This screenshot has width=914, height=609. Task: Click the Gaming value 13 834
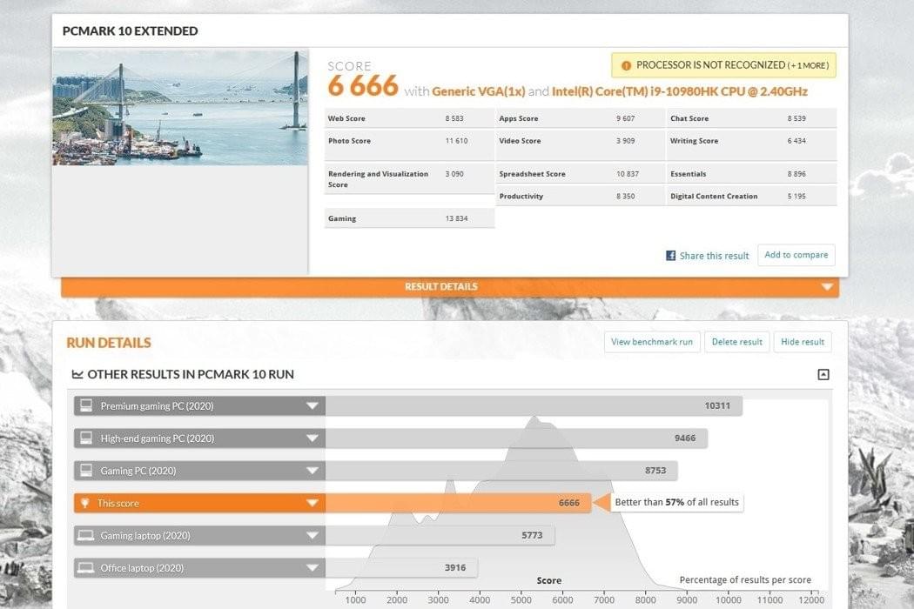pyautogui.click(x=456, y=218)
